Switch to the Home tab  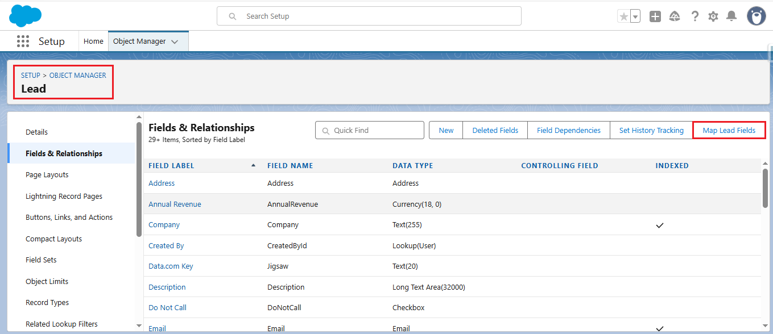[x=93, y=41]
